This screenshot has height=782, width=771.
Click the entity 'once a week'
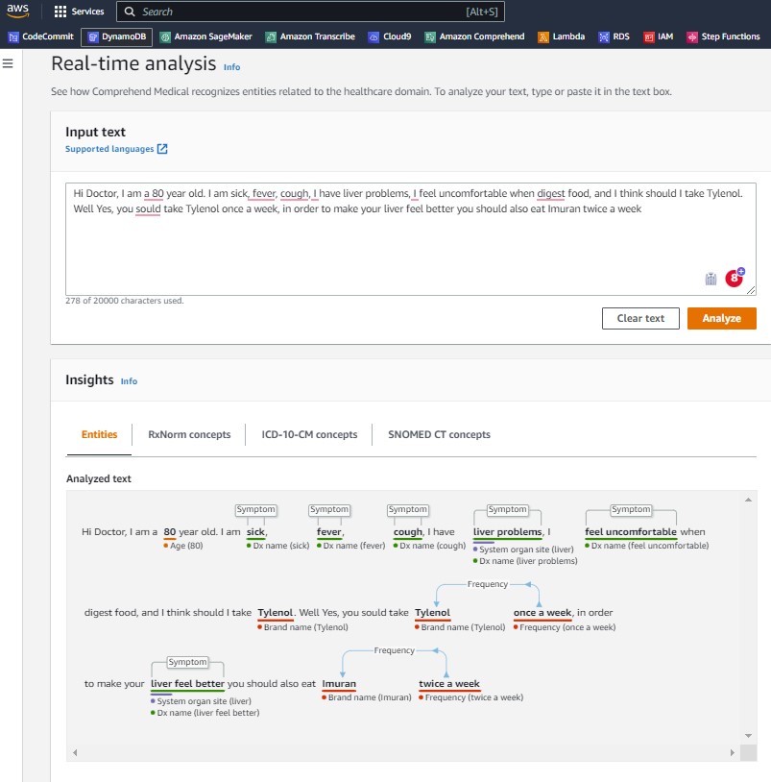click(542, 612)
